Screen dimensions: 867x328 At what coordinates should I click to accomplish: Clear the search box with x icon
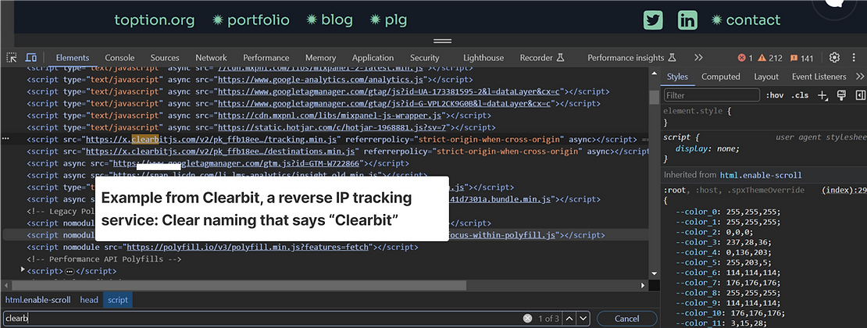(x=527, y=318)
